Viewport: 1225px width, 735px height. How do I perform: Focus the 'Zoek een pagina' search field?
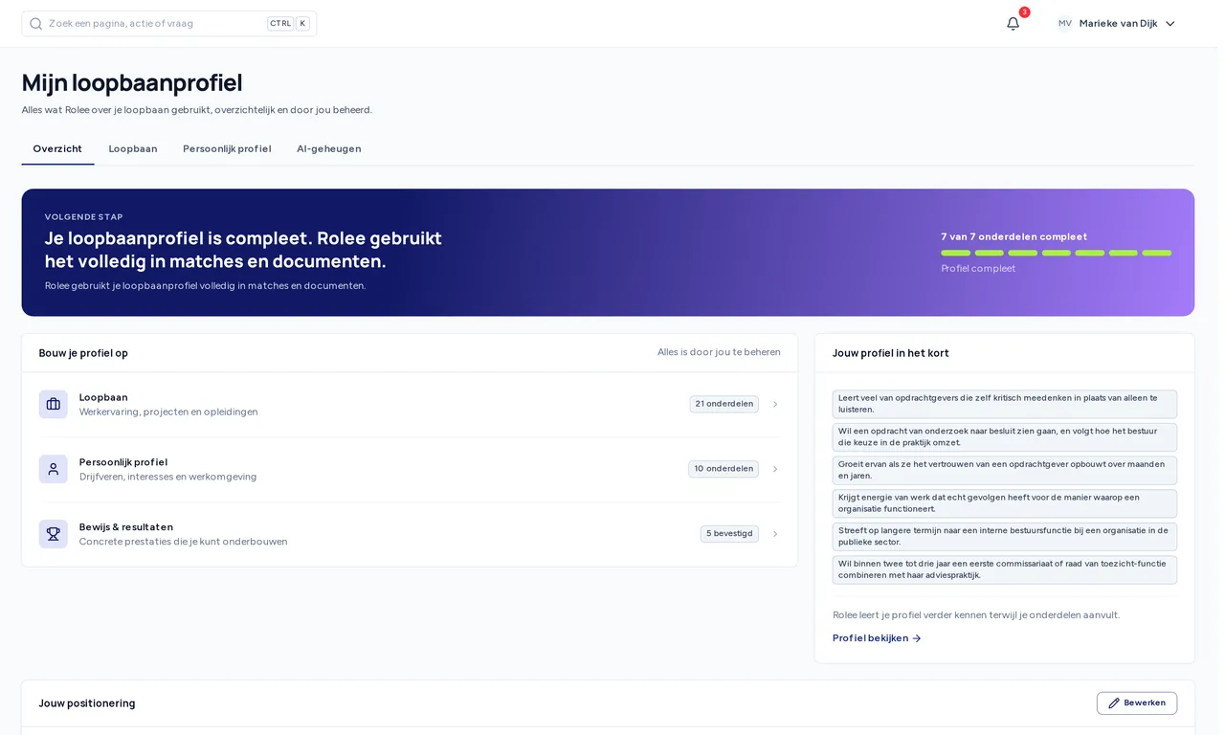pos(169,24)
